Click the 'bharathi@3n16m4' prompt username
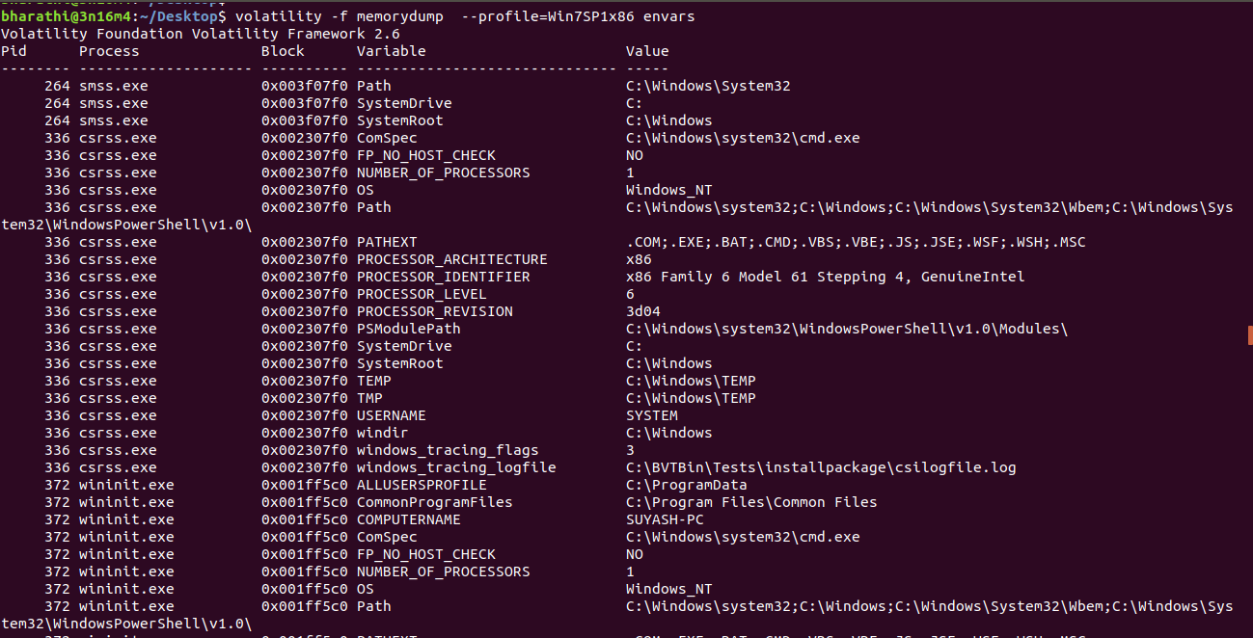The image size is (1253, 638). coord(62,17)
